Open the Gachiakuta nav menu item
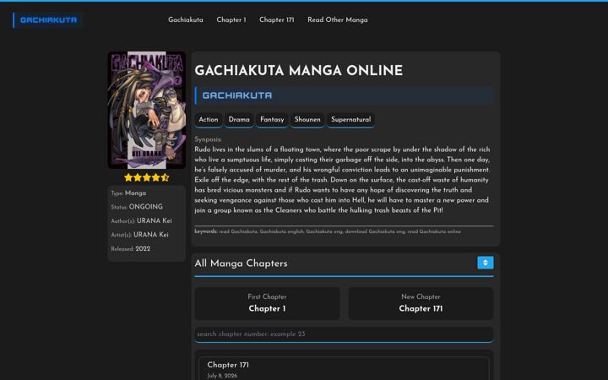Screen dimensions: 608x380 pyautogui.click(x=185, y=19)
